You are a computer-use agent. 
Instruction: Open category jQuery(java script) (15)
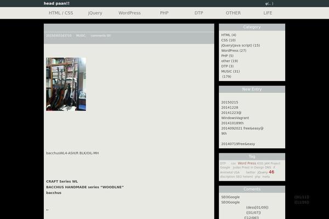(x=241, y=45)
